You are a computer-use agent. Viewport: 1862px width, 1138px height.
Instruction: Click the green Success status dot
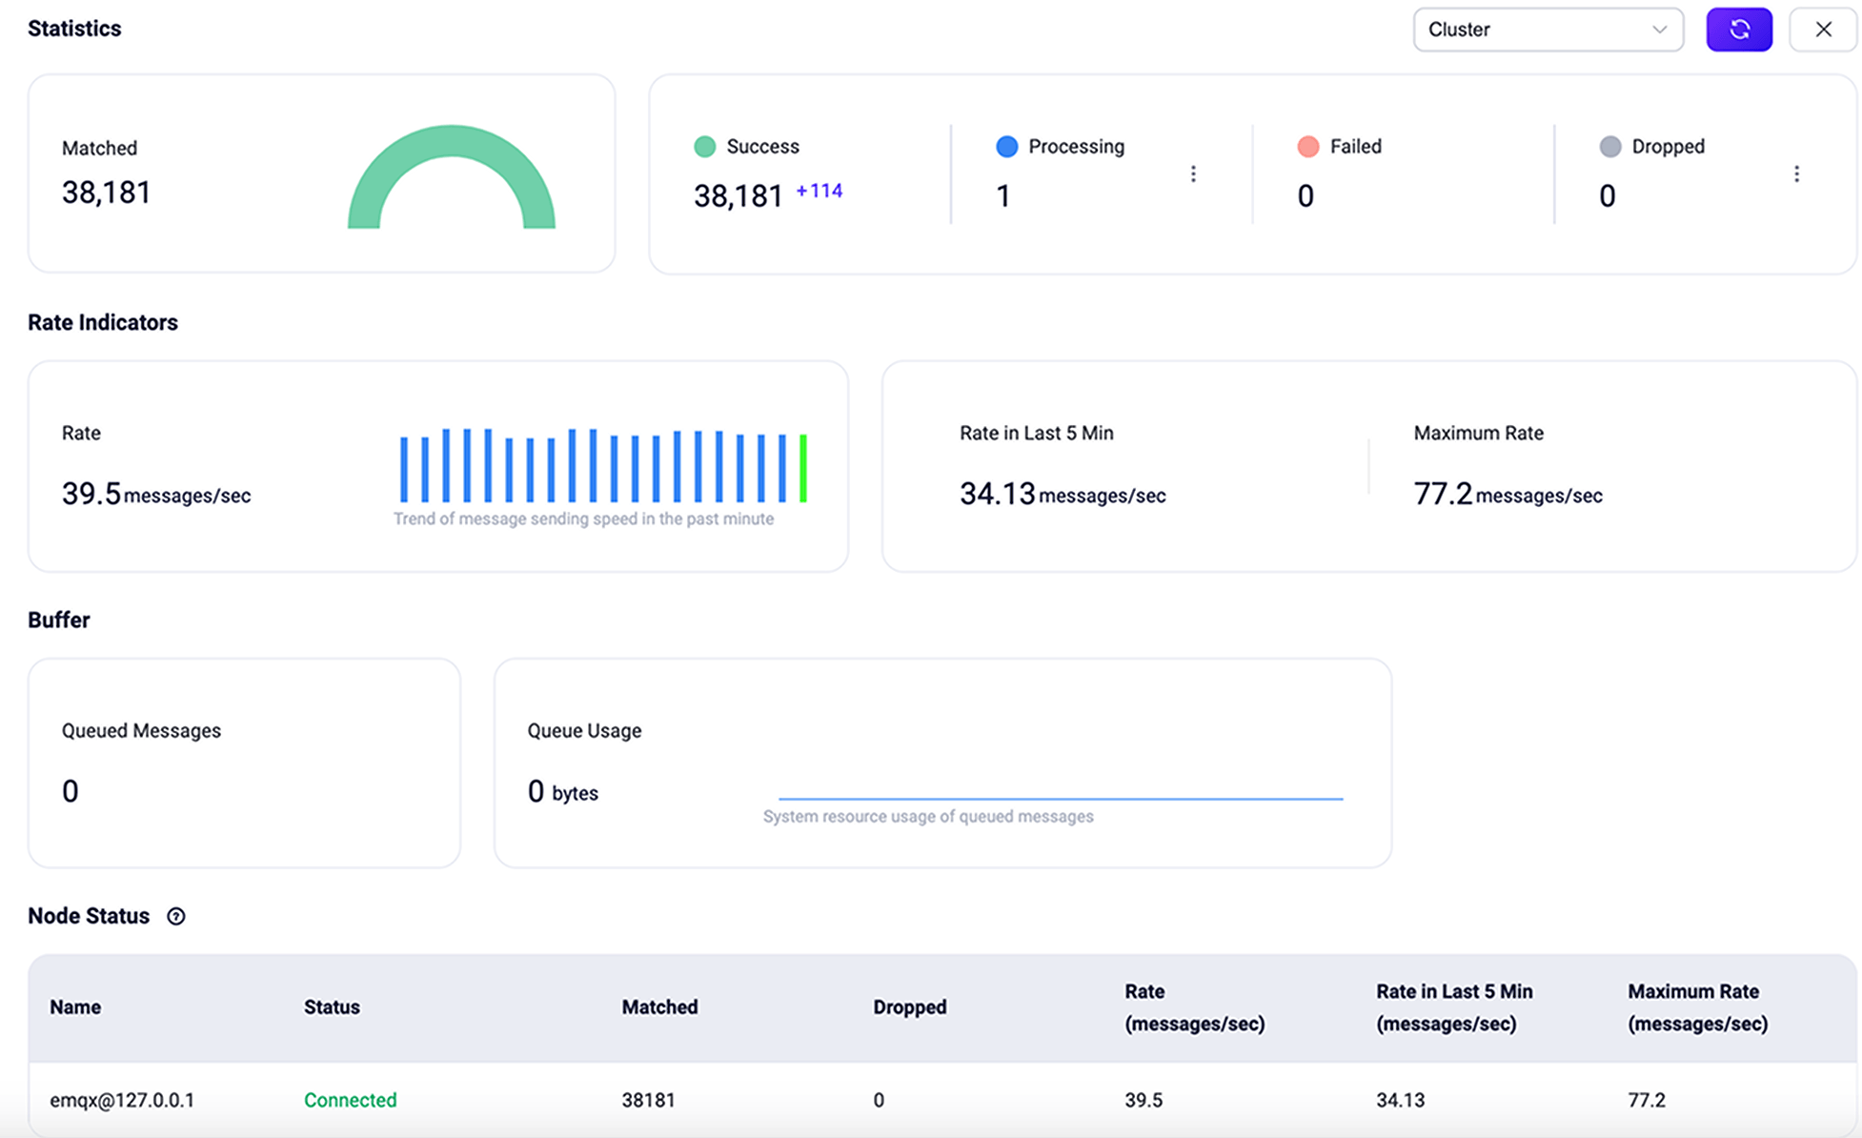(x=704, y=147)
